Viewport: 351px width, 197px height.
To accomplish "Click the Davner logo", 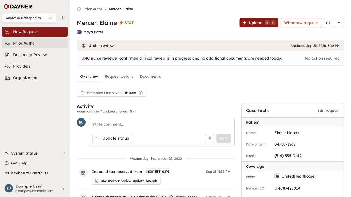I will coord(18,7).
